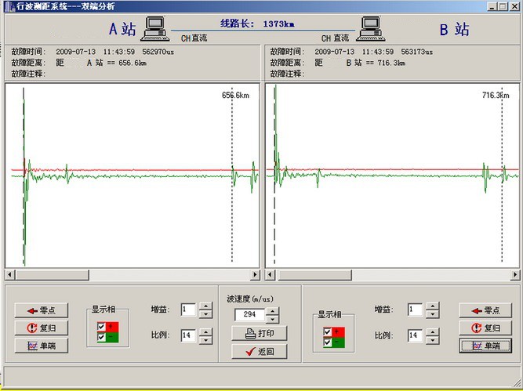Toggle left panel positive phase checkbox
Viewport: 523px width, 391px height.
pyautogui.click(x=101, y=327)
